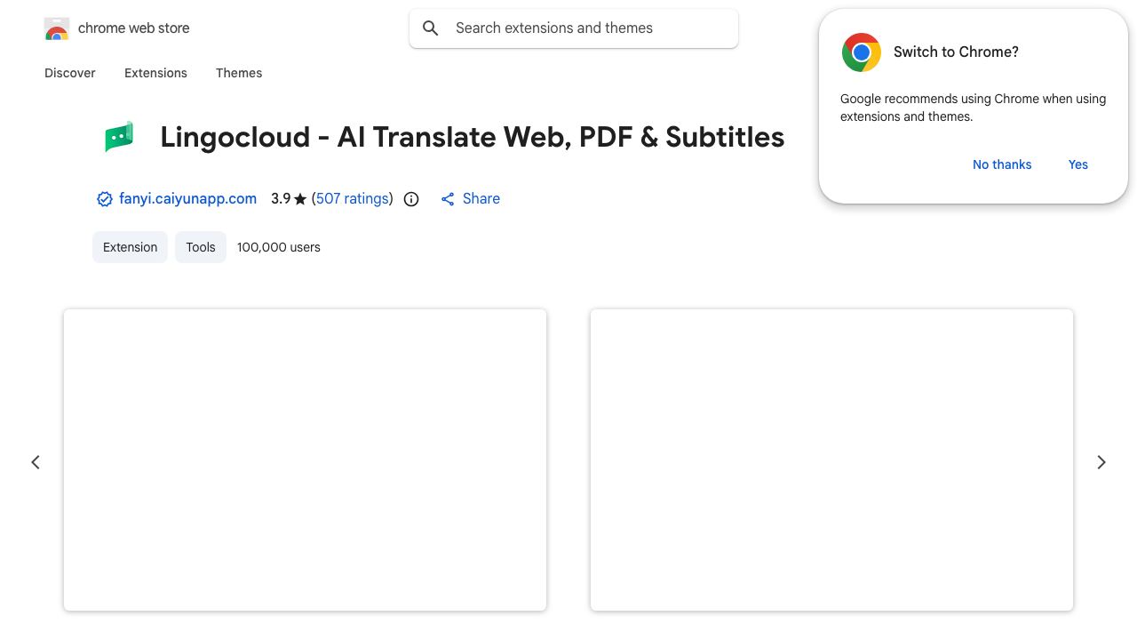1137x640 pixels.
Task: Click the Switch to Chrome? heading
Action: 956,52
